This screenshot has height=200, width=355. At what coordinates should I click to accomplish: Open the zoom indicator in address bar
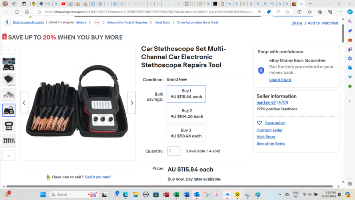259,12
